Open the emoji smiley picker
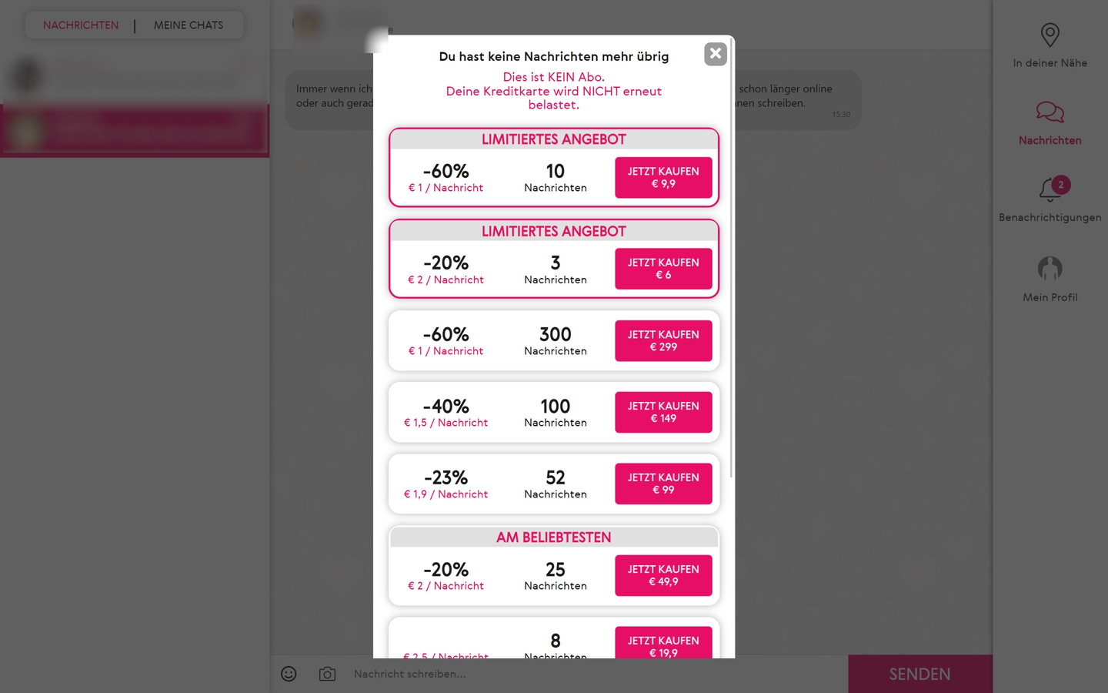 tap(289, 674)
